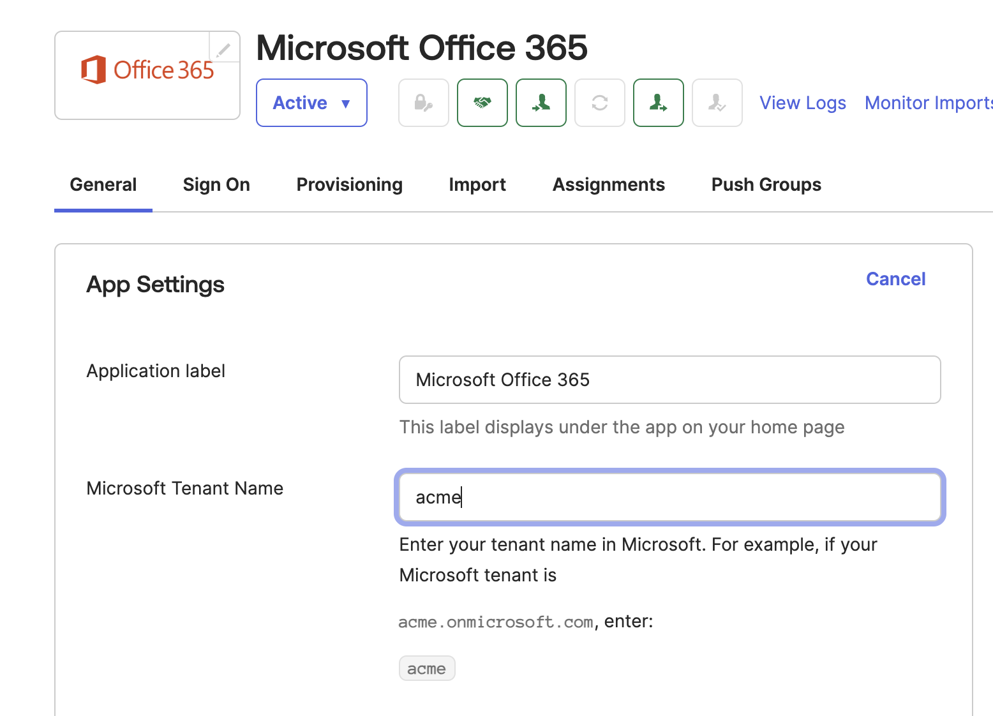The image size is (993, 716).
Task: Click the greyed user checkmark icon
Action: coord(717,103)
